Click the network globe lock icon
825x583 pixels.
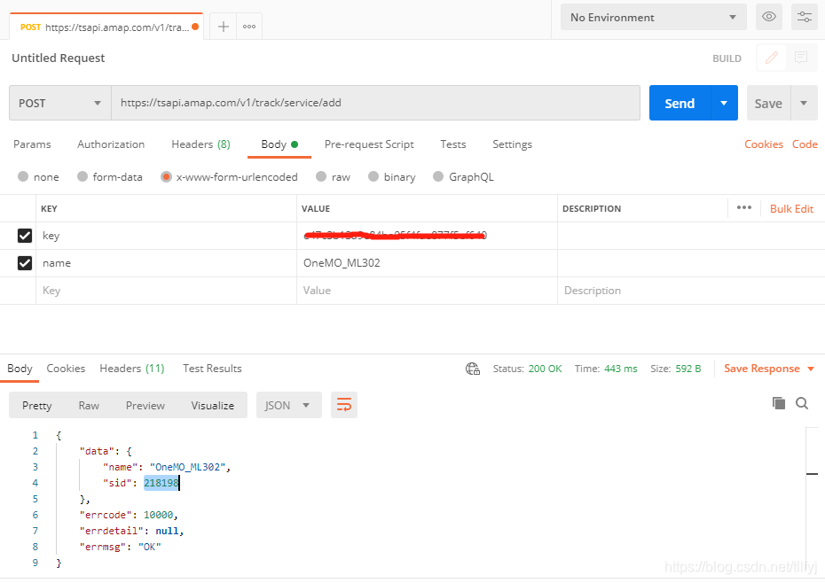tap(473, 369)
